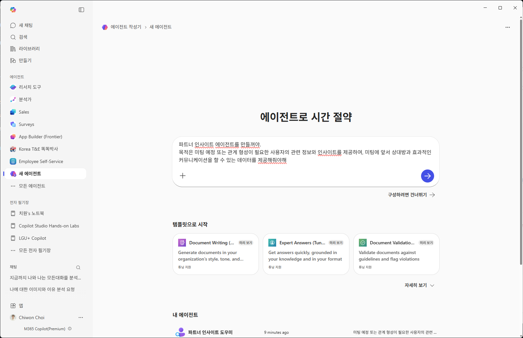The width and height of the screenshot is (523, 338).
Task: Open App Builder (Frontier) agent
Action: 46,137
